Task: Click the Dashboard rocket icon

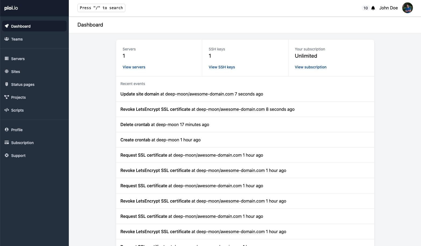Action: [7, 26]
